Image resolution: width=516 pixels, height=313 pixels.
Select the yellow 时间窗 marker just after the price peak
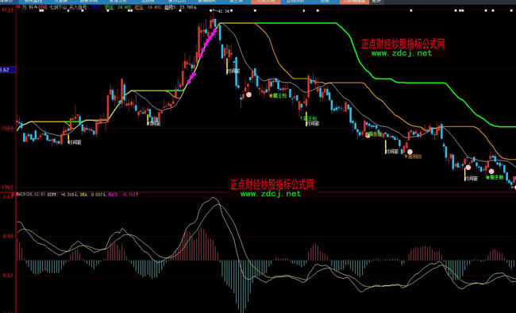233,71
